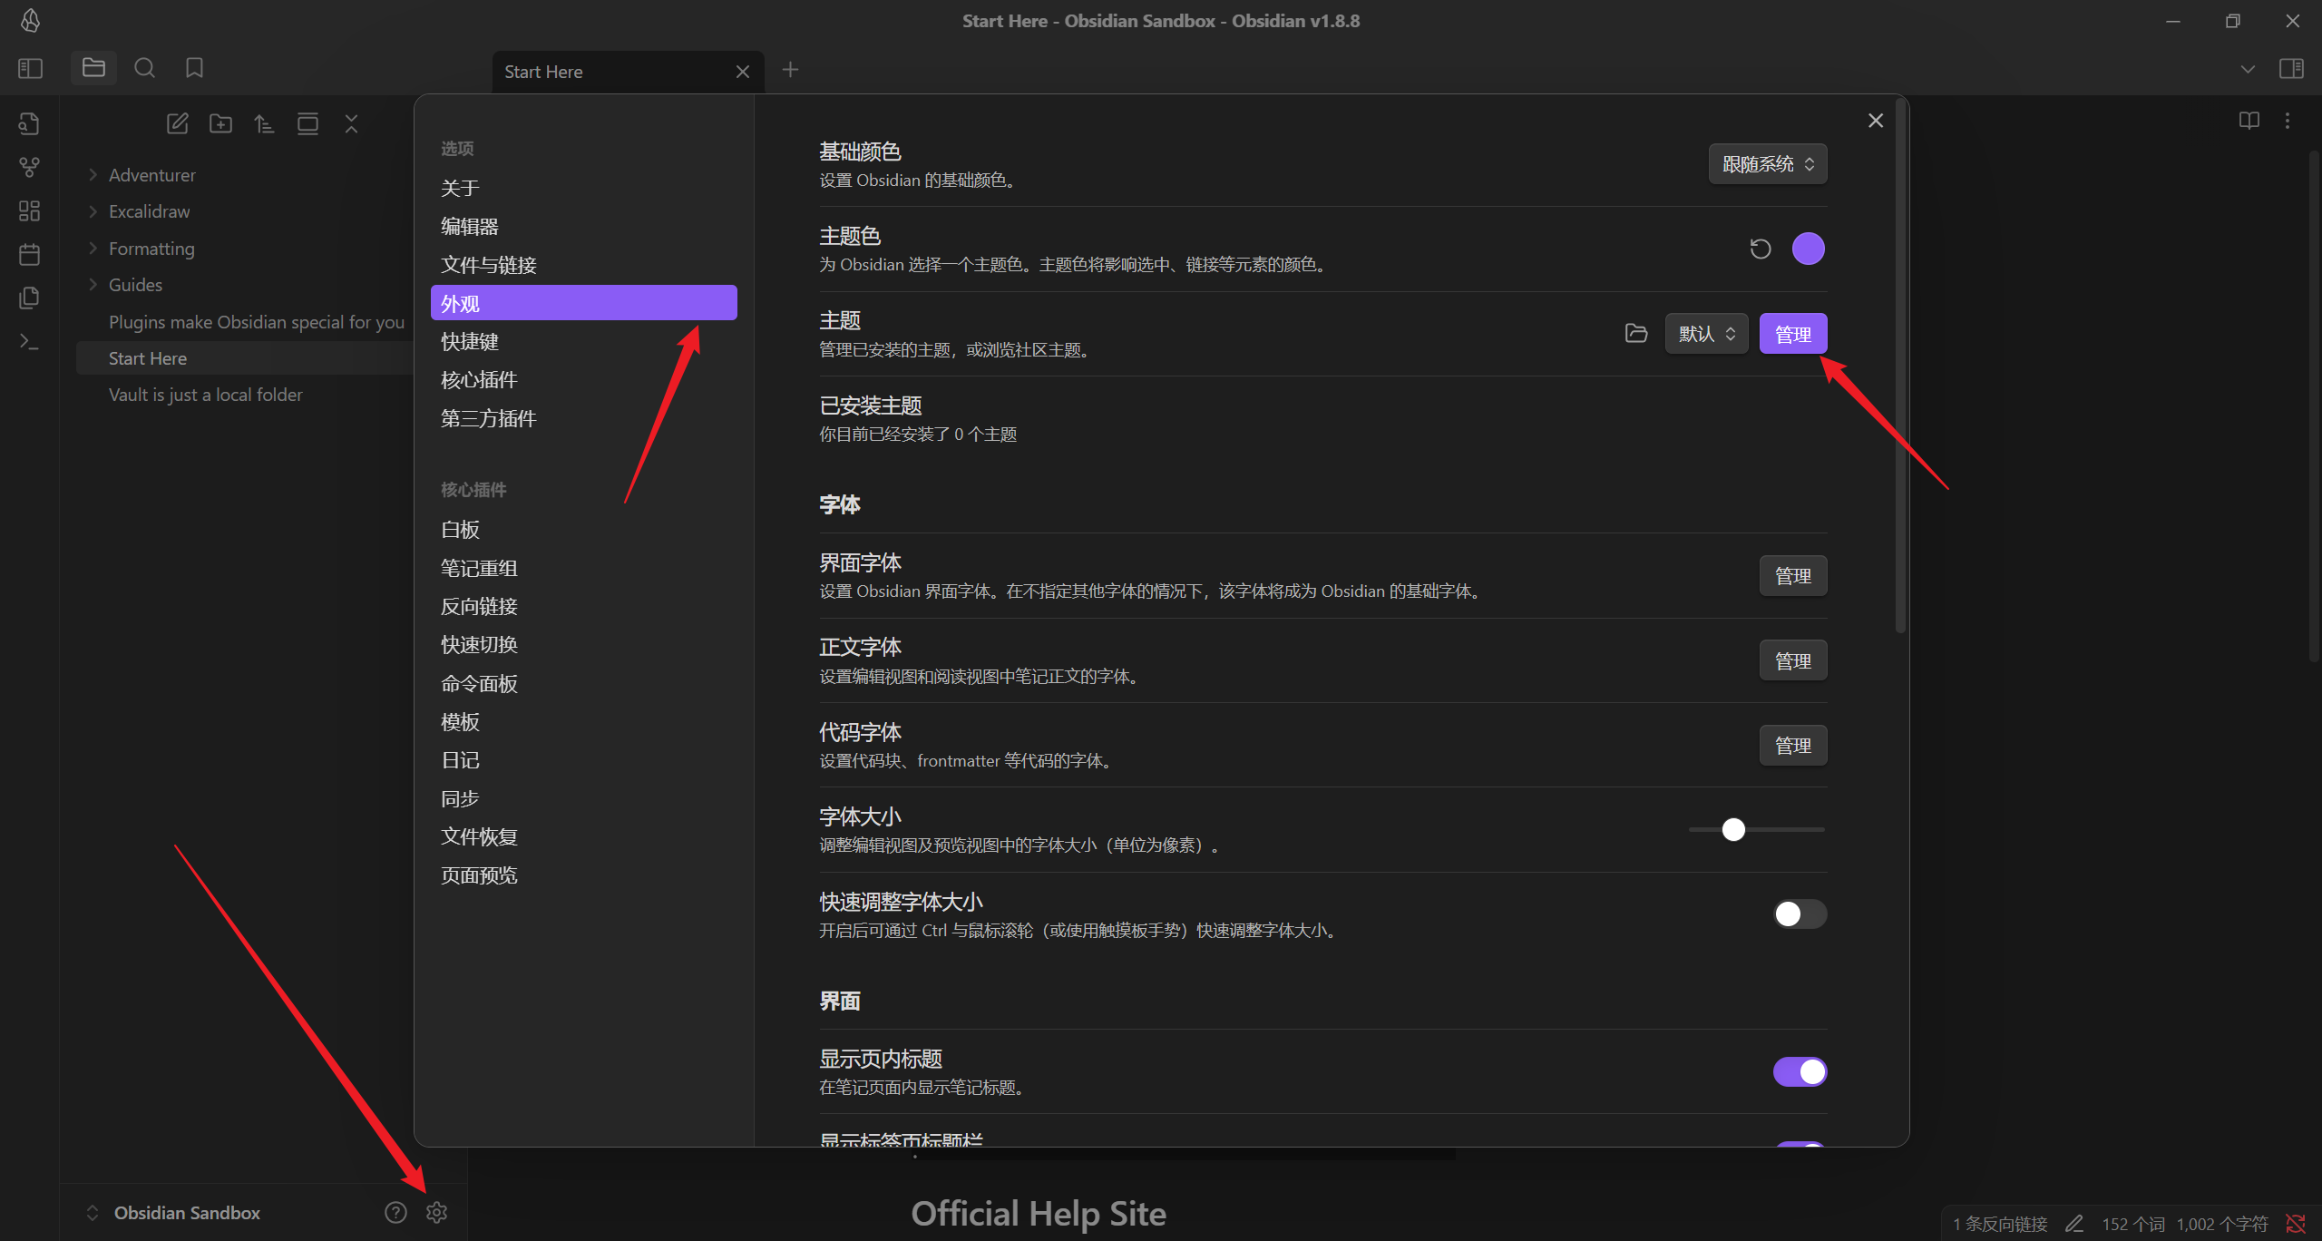Open command palette ribbon icon
The width and height of the screenshot is (2322, 1241).
[x=29, y=341]
